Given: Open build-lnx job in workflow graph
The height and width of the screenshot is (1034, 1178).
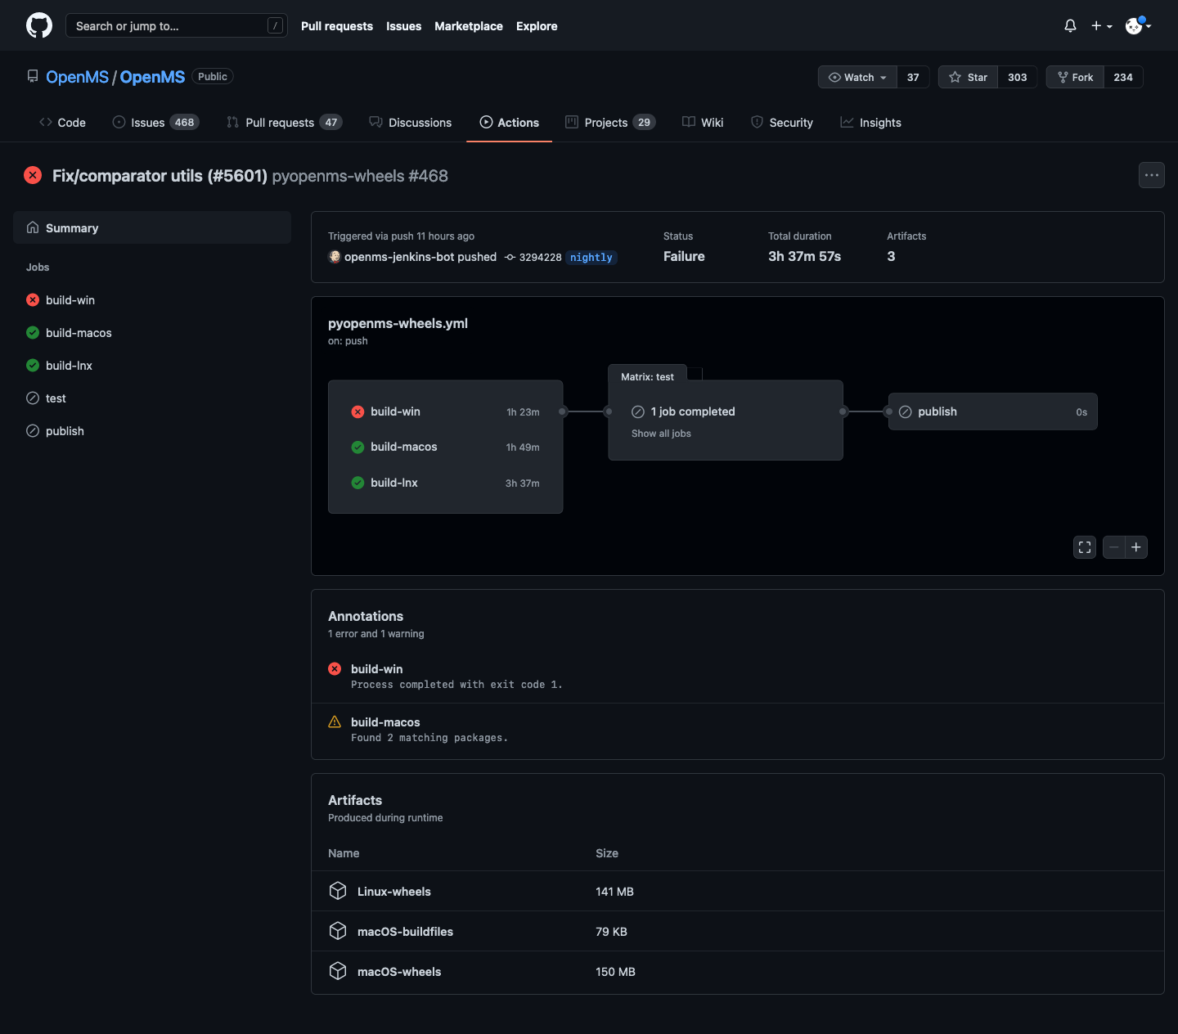Looking at the screenshot, I should coord(445,483).
